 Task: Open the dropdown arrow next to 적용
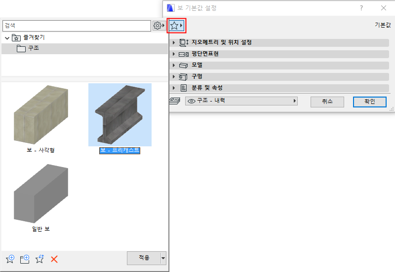click(x=163, y=258)
